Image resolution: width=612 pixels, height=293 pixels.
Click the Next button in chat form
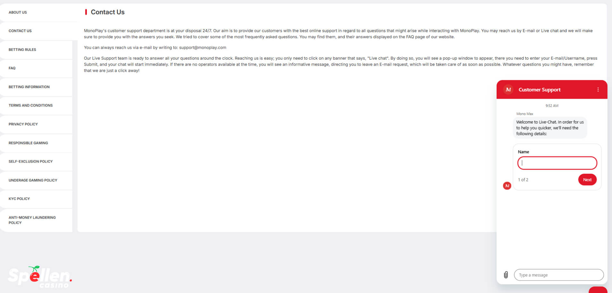click(x=587, y=180)
